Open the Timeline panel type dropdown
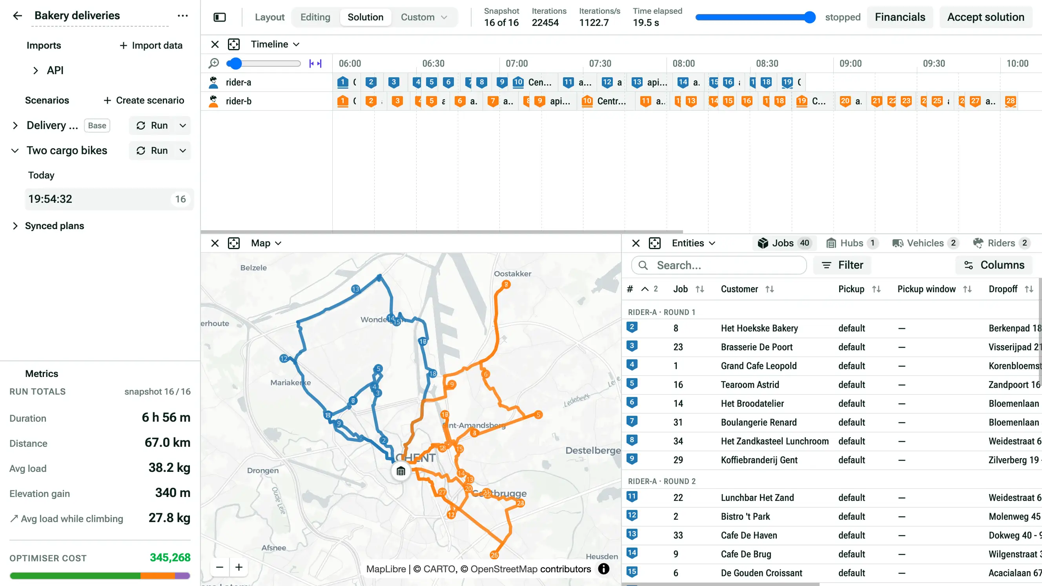Screen dimensions: 1042x586 point(275,44)
